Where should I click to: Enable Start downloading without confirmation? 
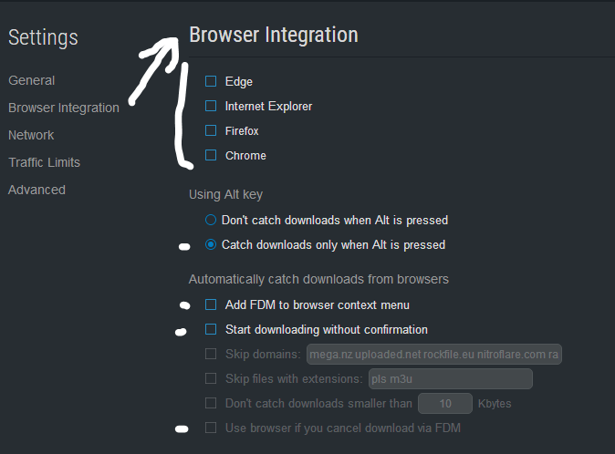point(211,329)
